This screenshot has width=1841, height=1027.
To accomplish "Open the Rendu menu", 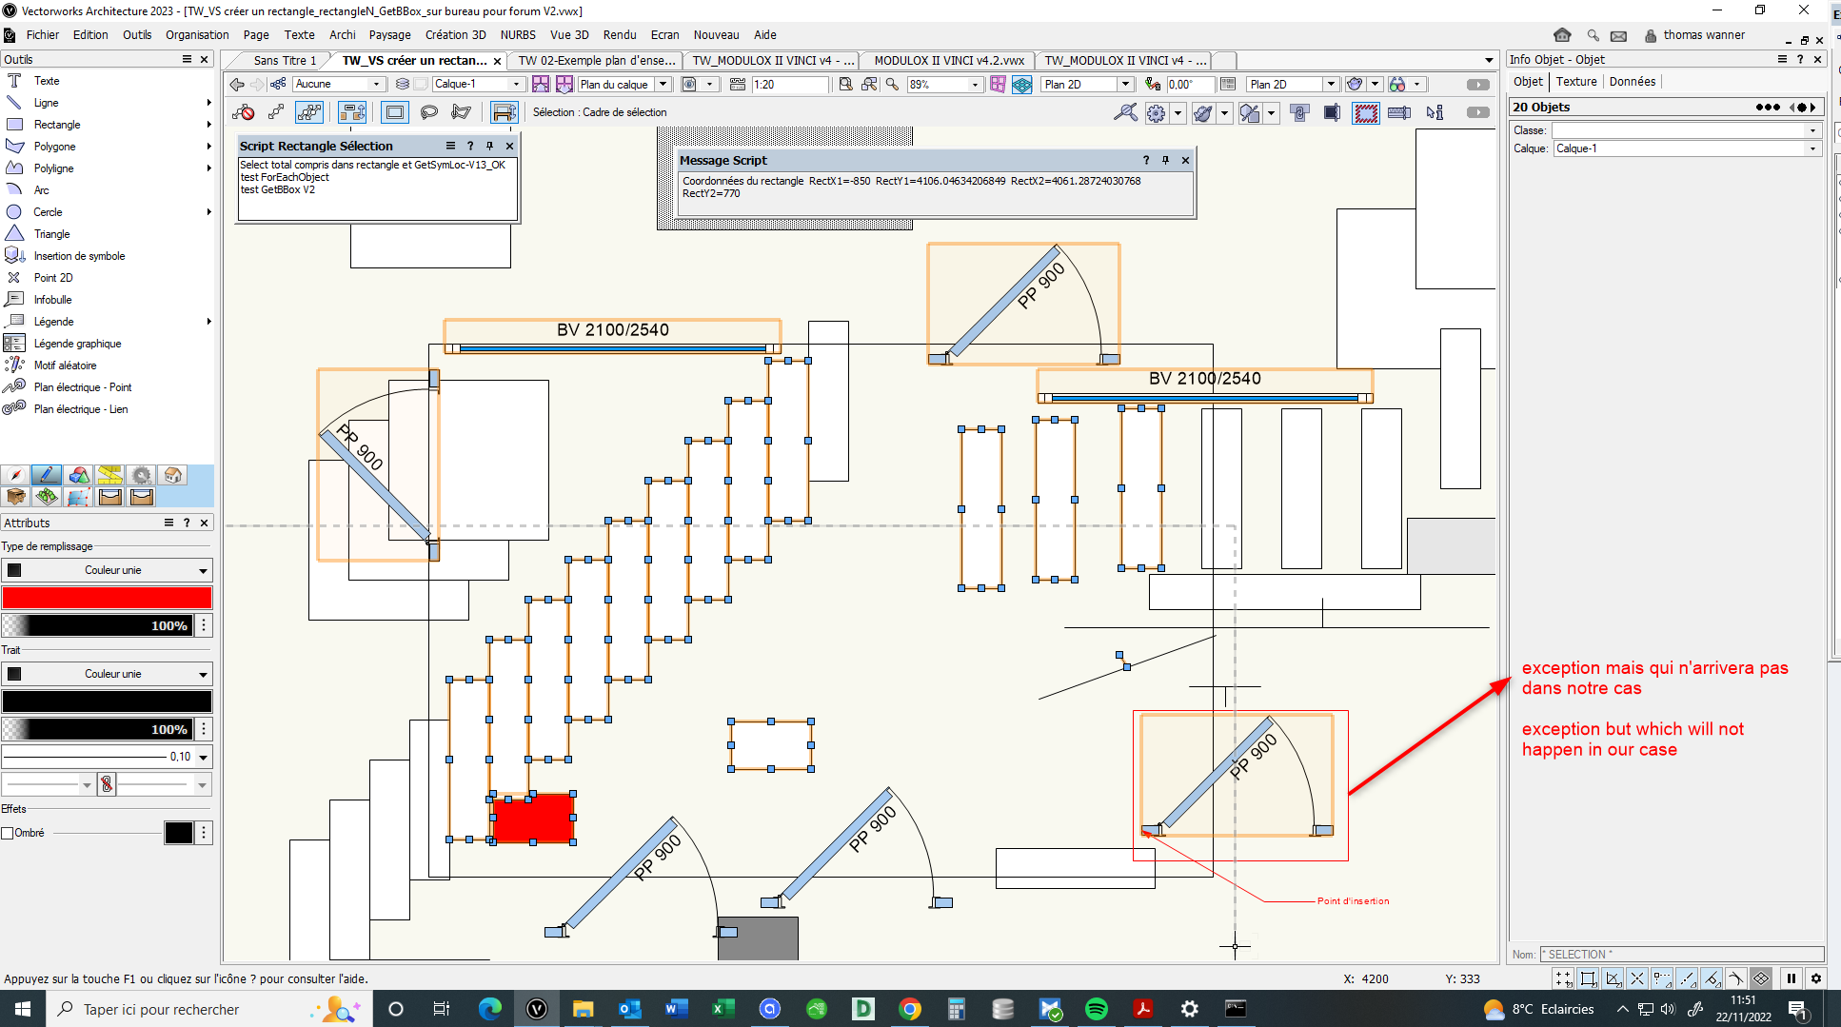I will coord(620,35).
